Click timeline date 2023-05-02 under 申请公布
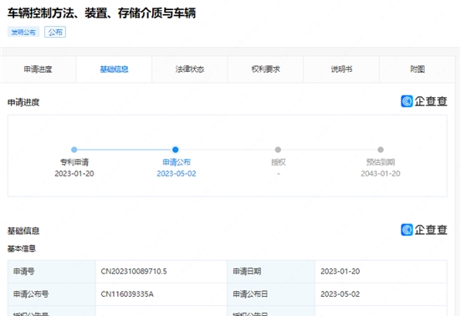Image resolution: width=460 pixels, height=316 pixels. (x=176, y=174)
